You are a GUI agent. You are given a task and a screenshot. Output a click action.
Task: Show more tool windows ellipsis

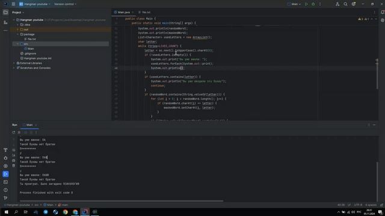click(5, 31)
